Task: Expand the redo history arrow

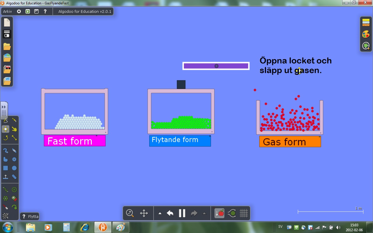Action: coord(204,213)
